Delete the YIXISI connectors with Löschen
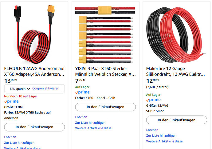The width and height of the screenshot is (212, 149). 81,117
